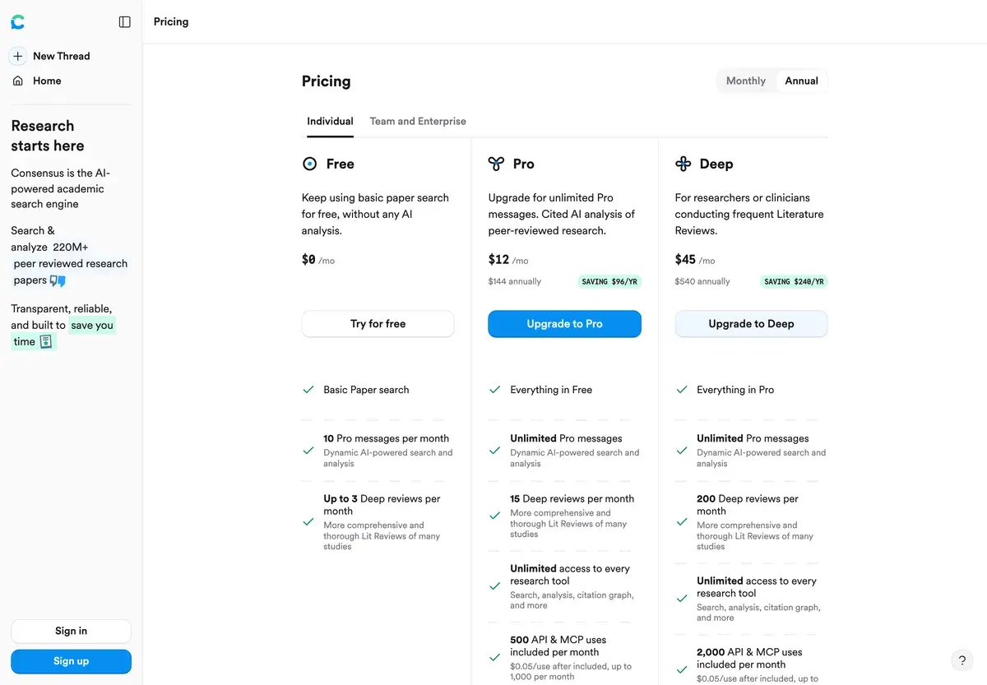Click the '$45 /mo' Deep price
Screen dimensions: 987x685
pyautogui.click(x=695, y=260)
